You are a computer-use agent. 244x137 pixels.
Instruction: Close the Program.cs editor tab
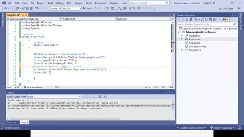[26, 15]
